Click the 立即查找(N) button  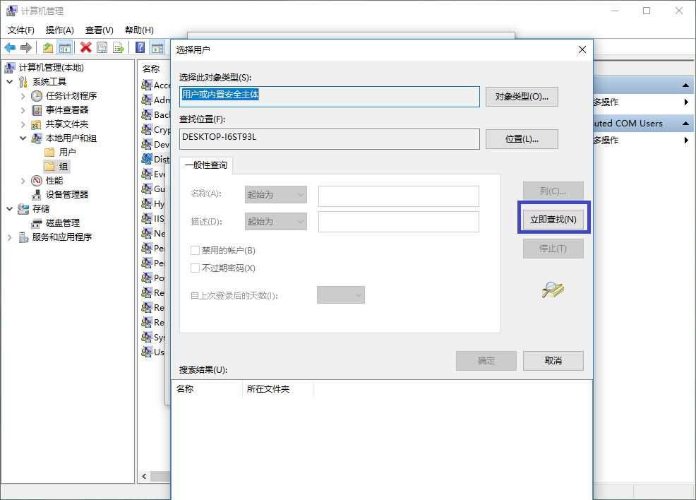(x=553, y=220)
